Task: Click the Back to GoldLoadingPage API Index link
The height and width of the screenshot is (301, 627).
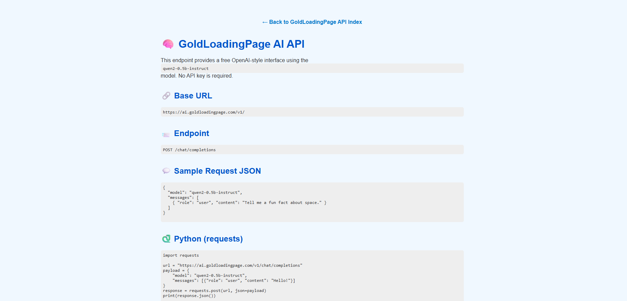Action: pos(312,22)
